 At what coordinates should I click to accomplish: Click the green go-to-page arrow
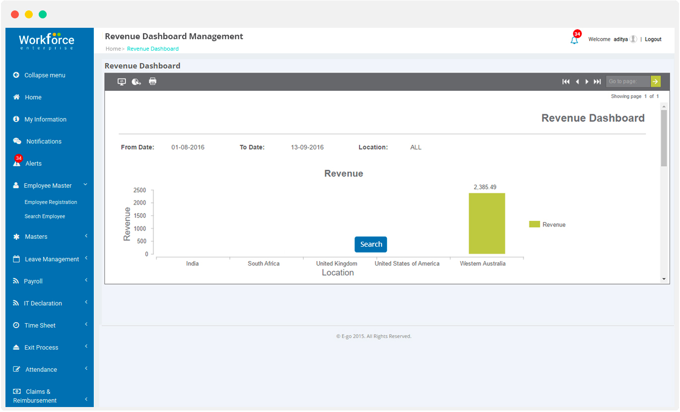656,81
